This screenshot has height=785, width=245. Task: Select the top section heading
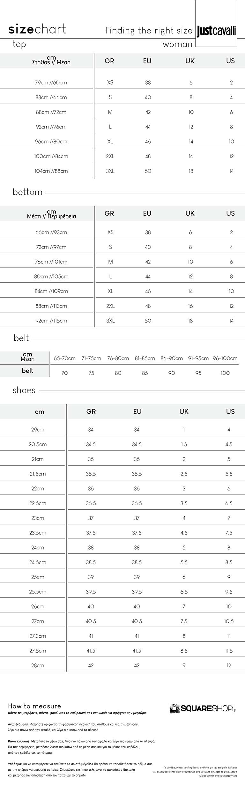19,44
